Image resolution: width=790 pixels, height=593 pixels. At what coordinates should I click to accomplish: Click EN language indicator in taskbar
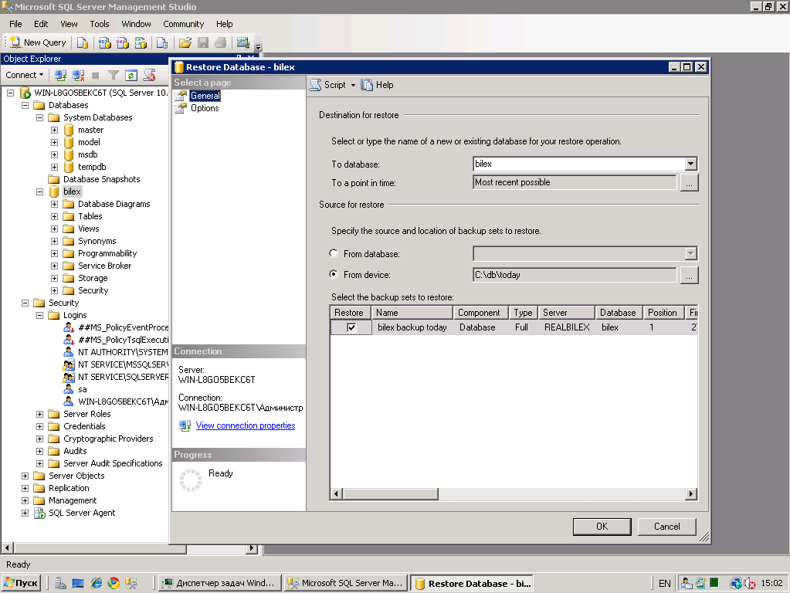pyautogui.click(x=665, y=584)
